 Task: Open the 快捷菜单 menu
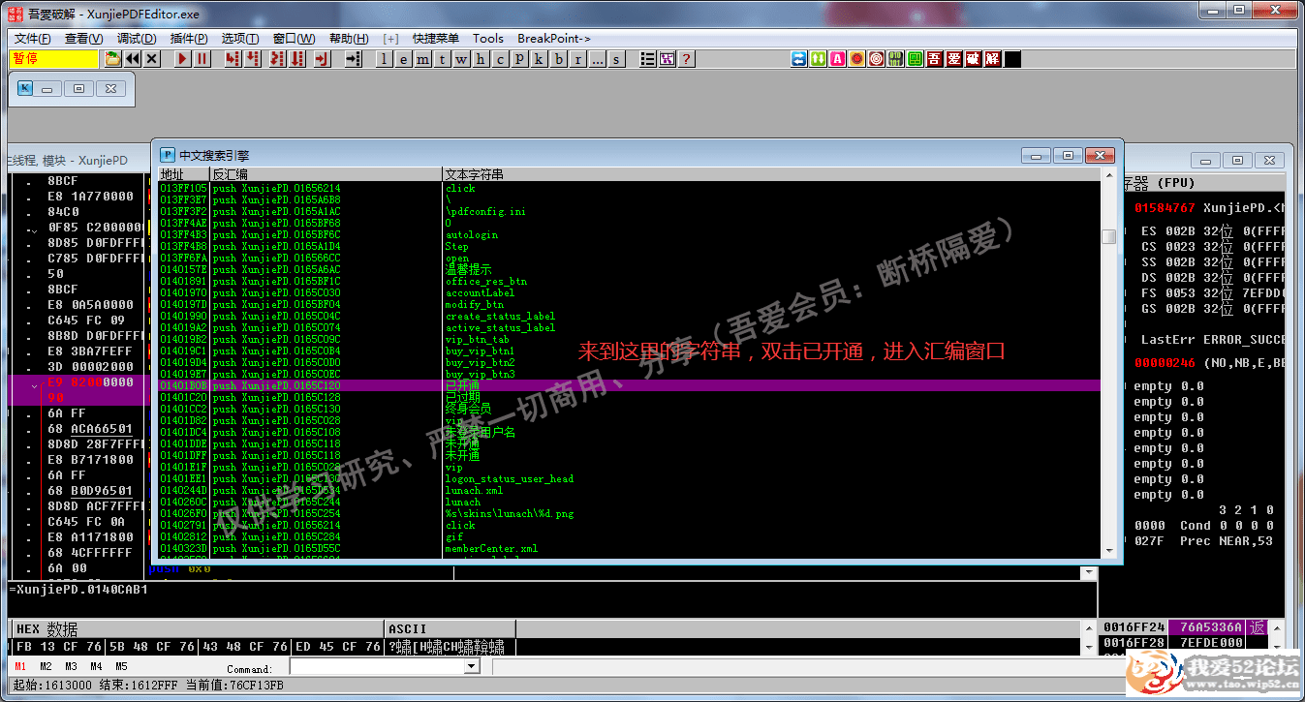coord(436,39)
